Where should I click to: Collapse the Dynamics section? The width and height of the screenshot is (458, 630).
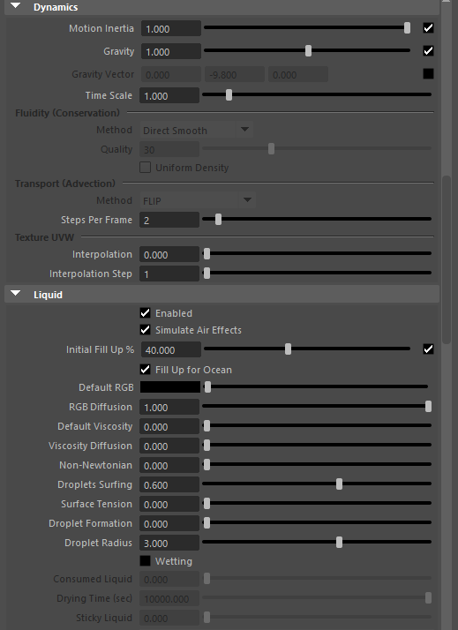pyautogui.click(x=15, y=6)
